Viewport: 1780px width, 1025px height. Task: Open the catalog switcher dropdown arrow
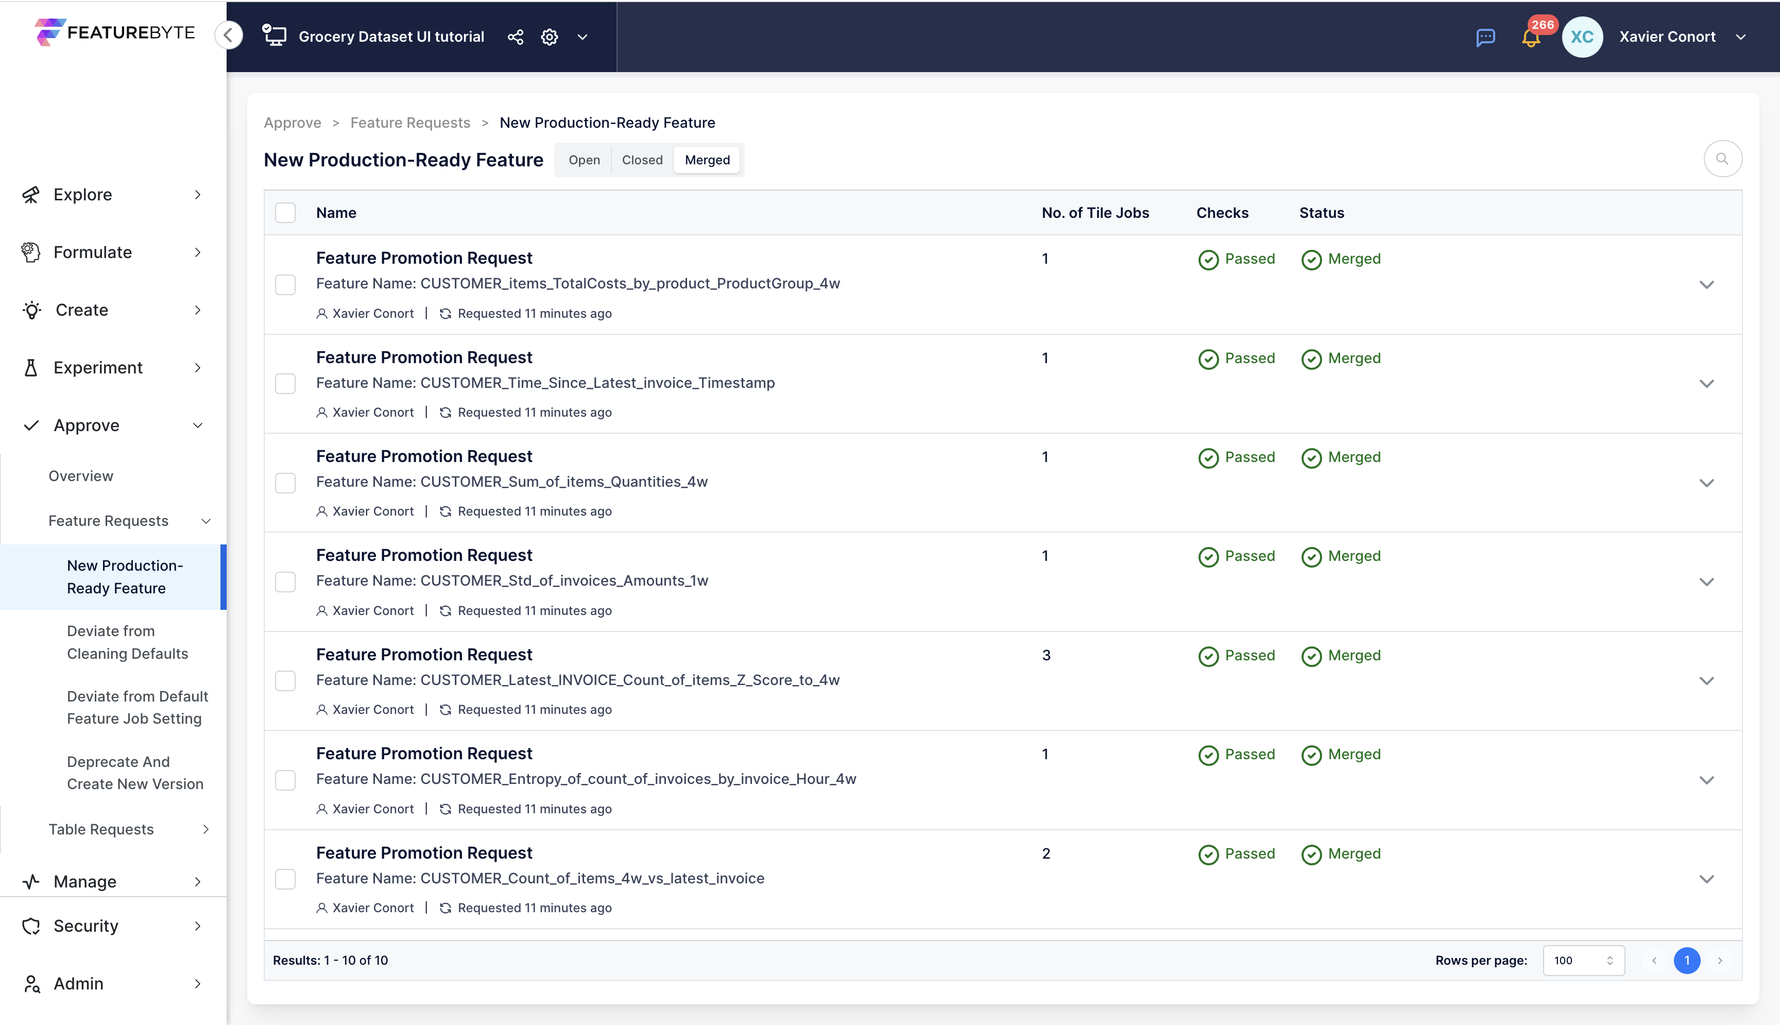tap(582, 37)
